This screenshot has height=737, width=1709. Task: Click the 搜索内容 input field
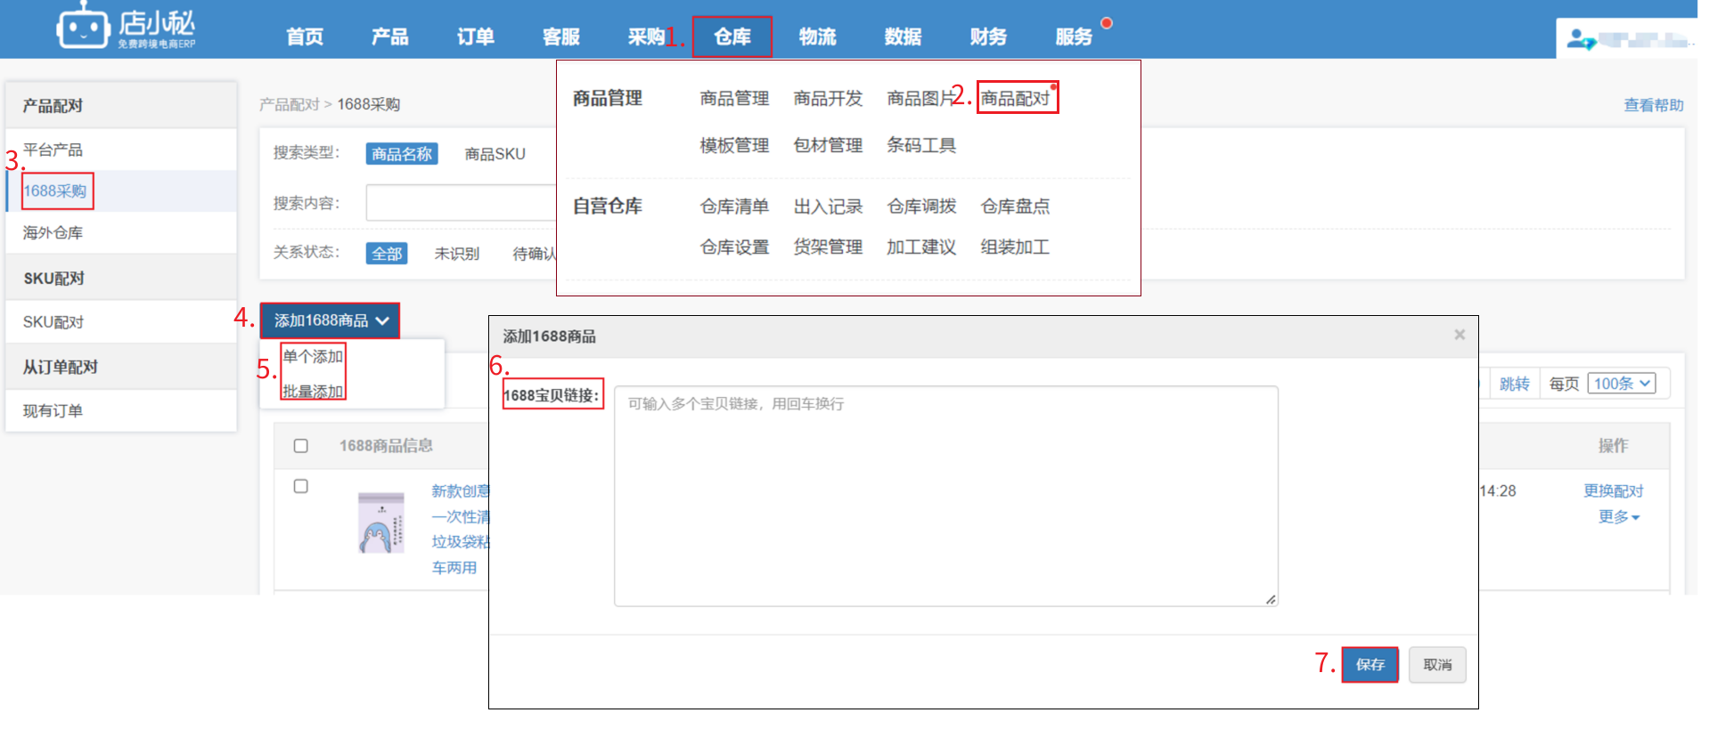click(x=462, y=203)
